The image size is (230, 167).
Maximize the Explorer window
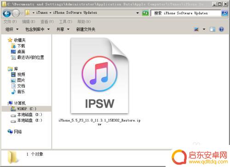tap(220, 4)
